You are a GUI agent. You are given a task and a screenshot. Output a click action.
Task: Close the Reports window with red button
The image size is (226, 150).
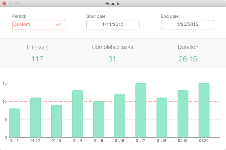coord(5,4)
